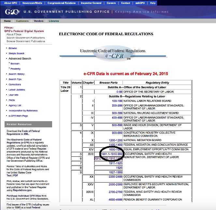Open Regulations.gov link
The height and width of the screenshot is (210, 216).
(x=22, y=190)
